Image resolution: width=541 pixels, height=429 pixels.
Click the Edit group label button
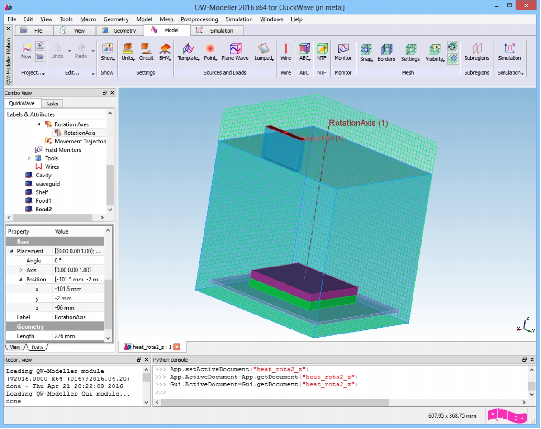tap(72, 73)
